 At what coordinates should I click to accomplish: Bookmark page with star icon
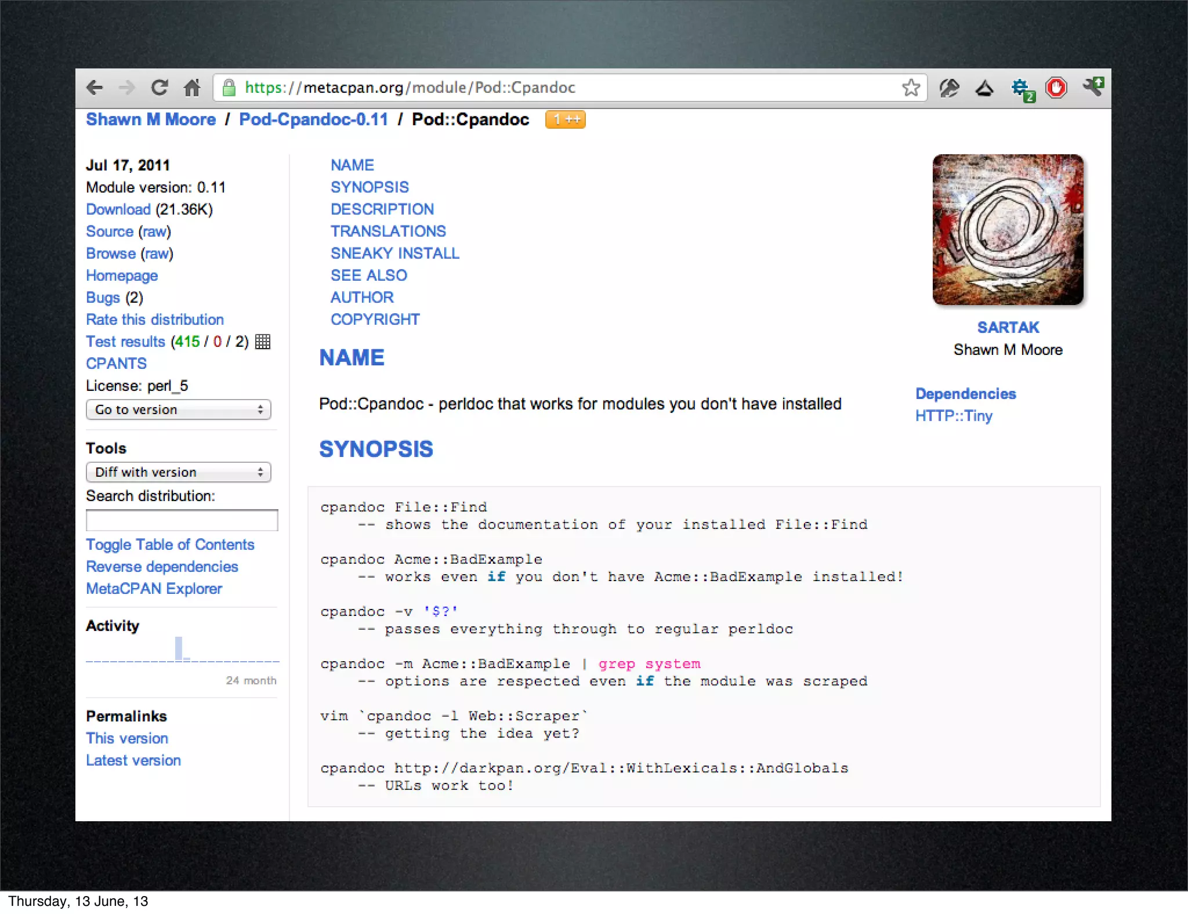911,88
